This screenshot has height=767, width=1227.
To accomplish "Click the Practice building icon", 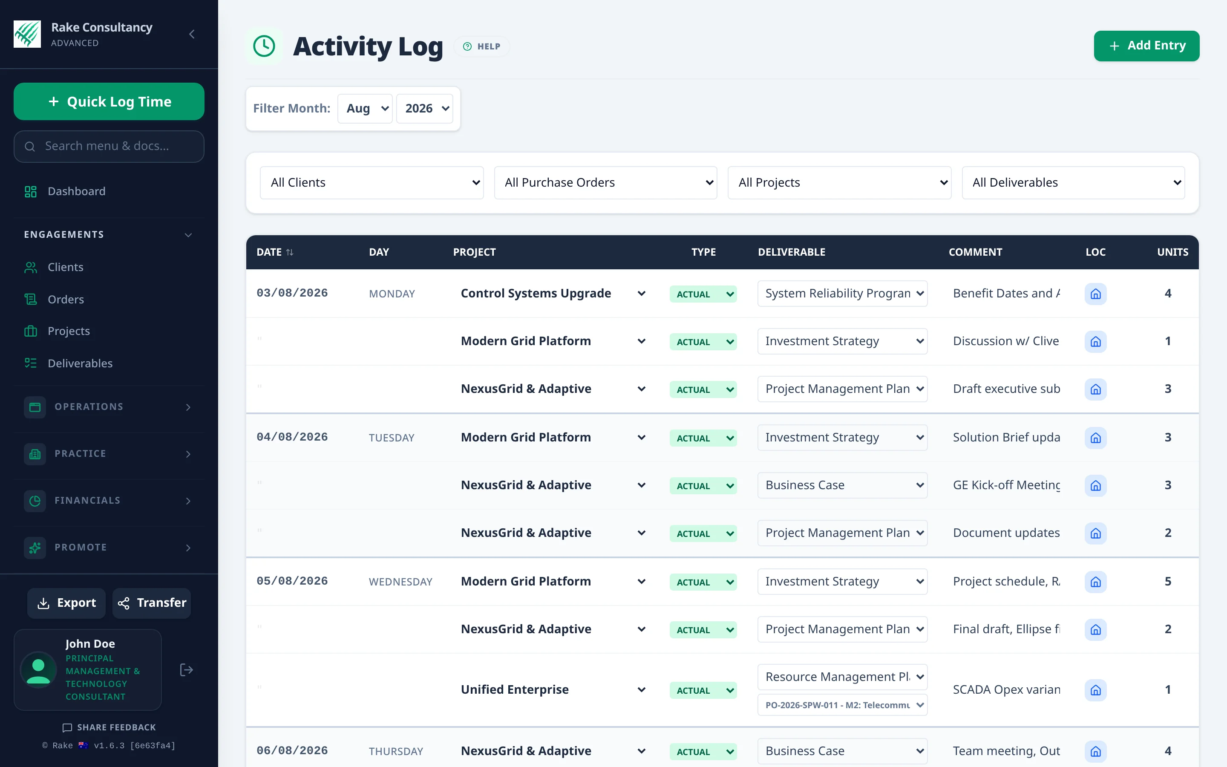I will pos(35,454).
